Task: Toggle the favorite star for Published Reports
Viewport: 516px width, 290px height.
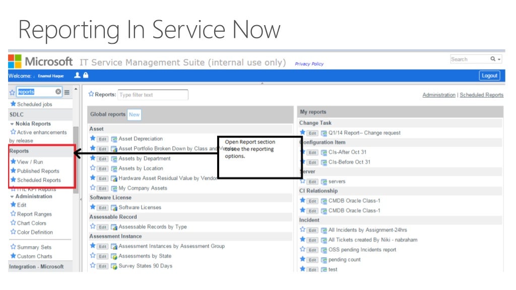Action: (x=13, y=171)
